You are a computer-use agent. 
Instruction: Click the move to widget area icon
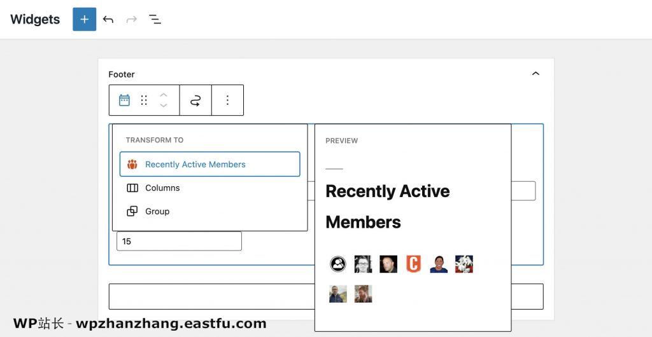[195, 100]
